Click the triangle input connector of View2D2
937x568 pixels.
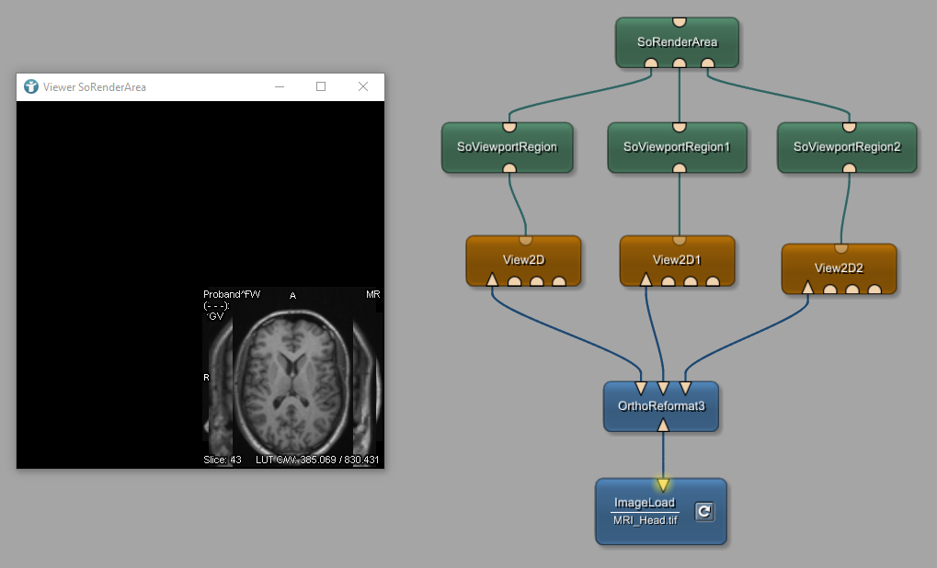coord(807,289)
